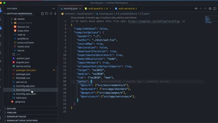This screenshot has width=218, height=123.
Task: Close the auth.guard.ts tab
Action: click(110, 9)
